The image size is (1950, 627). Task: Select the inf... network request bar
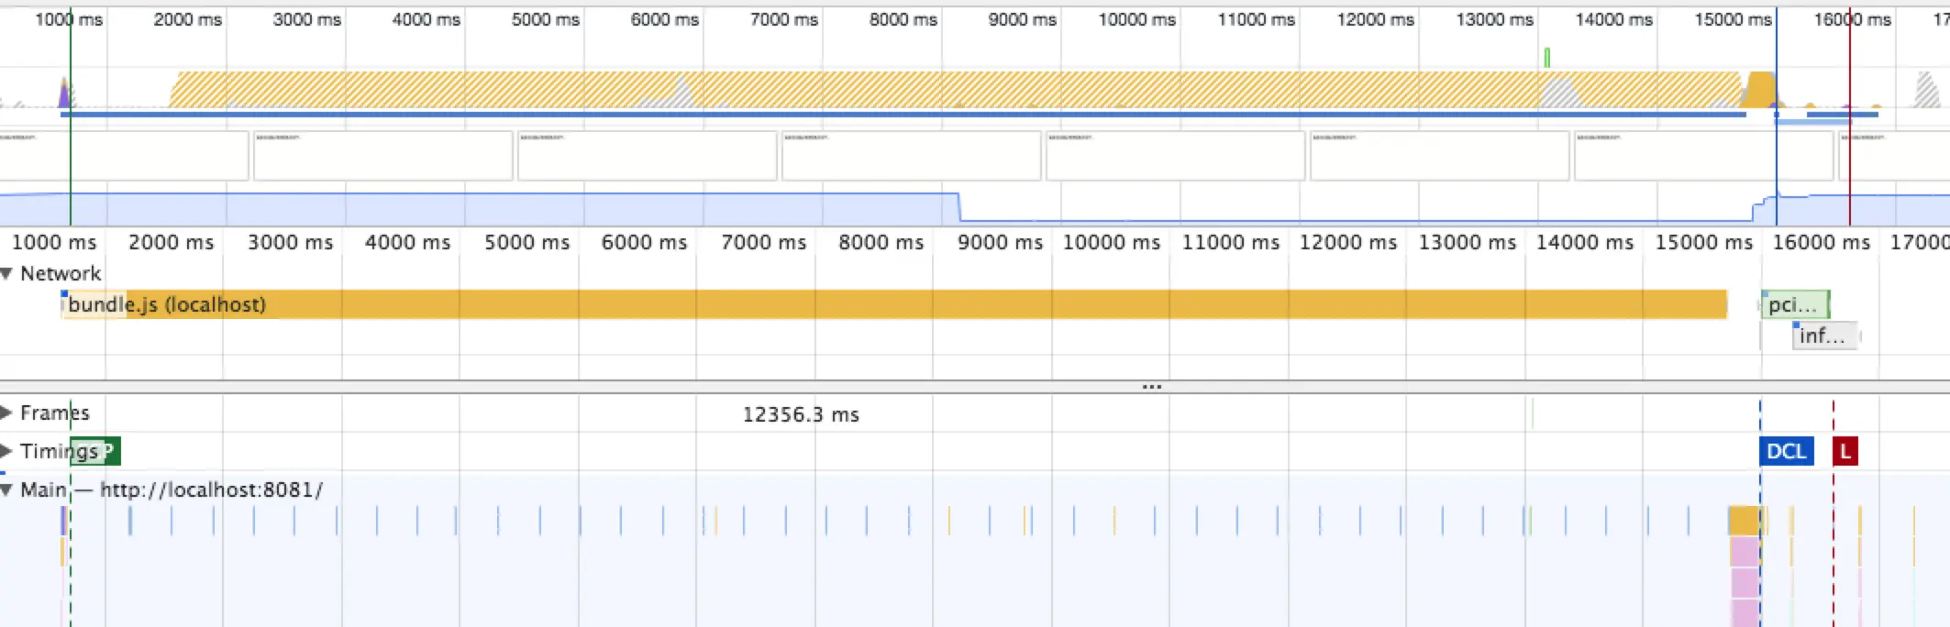coord(1825,335)
